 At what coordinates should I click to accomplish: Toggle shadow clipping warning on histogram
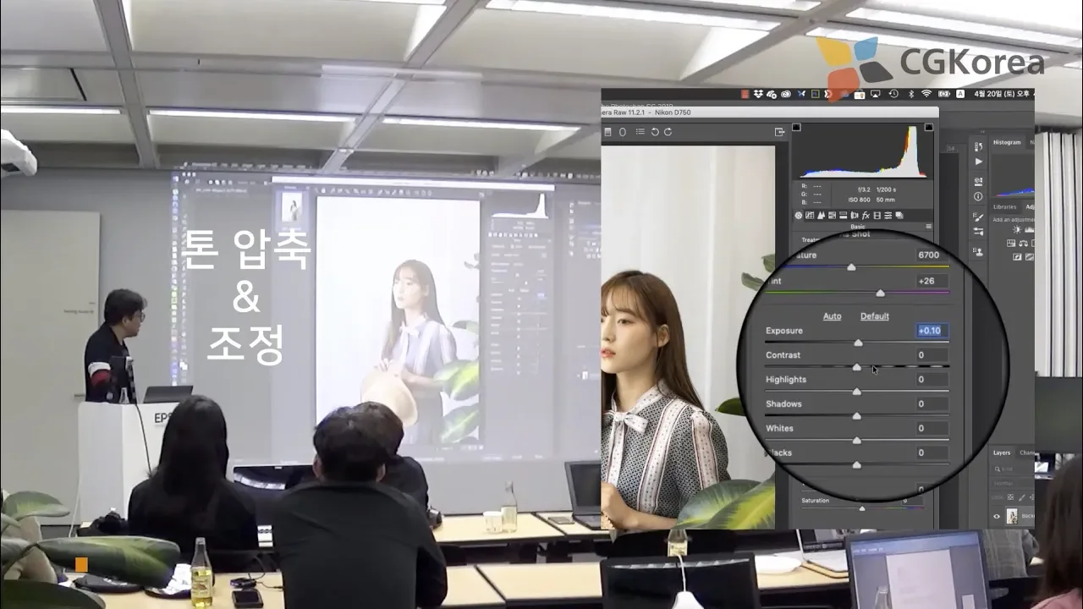click(x=796, y=128)
